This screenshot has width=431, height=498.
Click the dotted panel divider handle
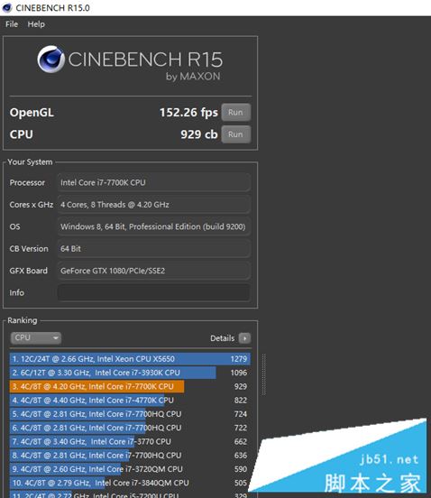click(264, 374)
